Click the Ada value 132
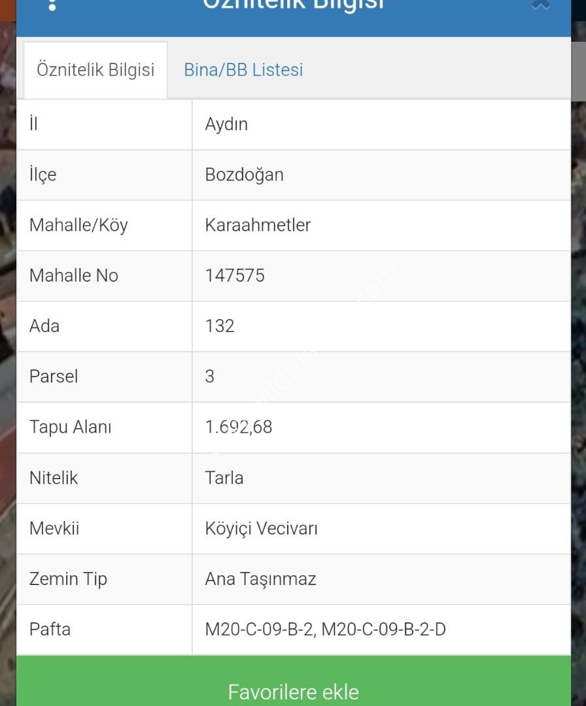Image resolution: width=586 pixels, height=706 pixels. pyautogui.click(x=220, y=326)
